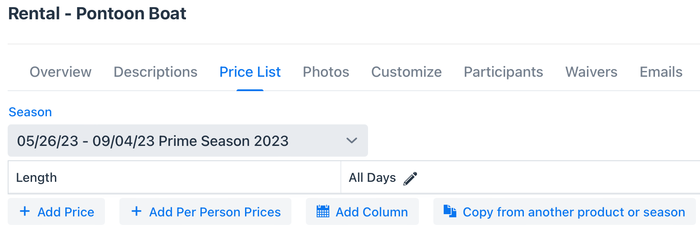Click the calendar icon on Add Column
700x233 pixels.
click(x=323, y=211)
